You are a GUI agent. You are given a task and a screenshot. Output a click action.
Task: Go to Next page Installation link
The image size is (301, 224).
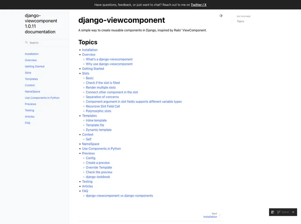click(210, 217)
